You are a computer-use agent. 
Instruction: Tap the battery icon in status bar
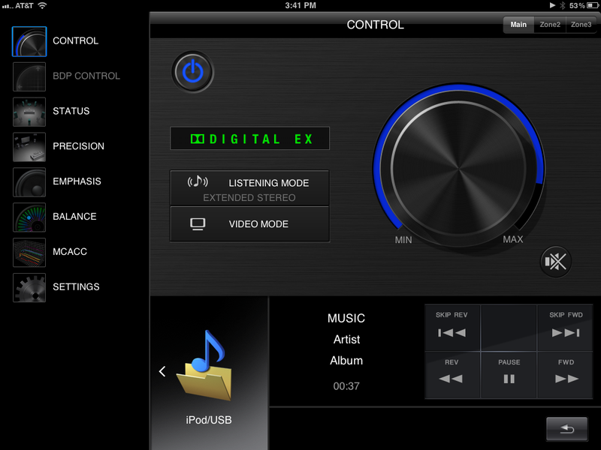pos(593,5)
